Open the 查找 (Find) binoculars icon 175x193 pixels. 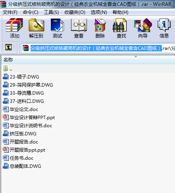[121, 28]
